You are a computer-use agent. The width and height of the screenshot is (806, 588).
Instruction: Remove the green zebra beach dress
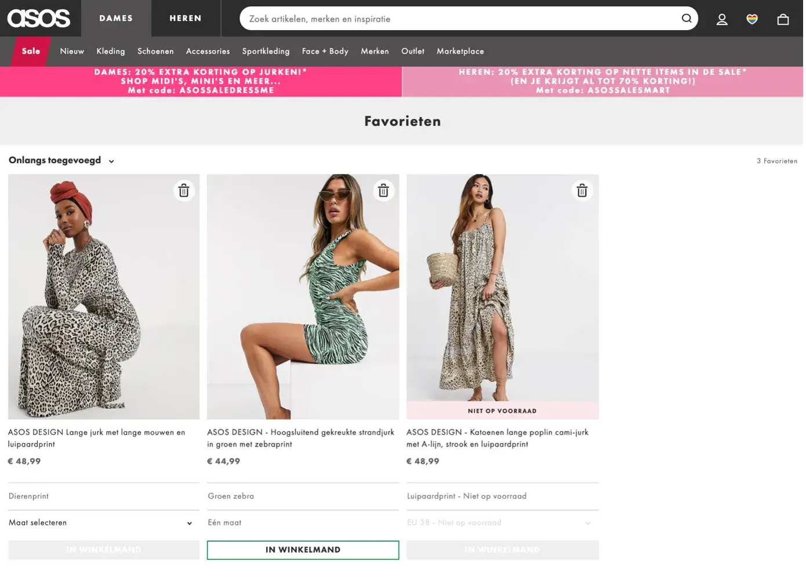click(x=383, y=190)
